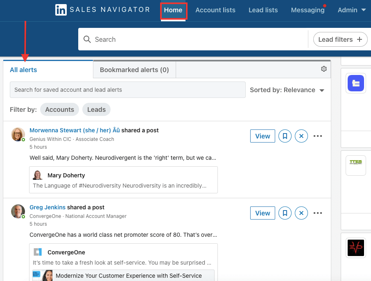Dismiss Greg Jenkins' alert
This screenshot has height=281, width=371.
click(301, 213)
